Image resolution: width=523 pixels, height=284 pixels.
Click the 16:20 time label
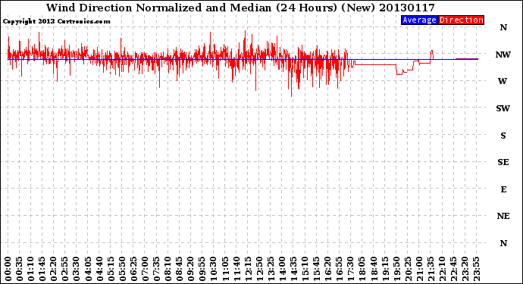pos(328,269)
